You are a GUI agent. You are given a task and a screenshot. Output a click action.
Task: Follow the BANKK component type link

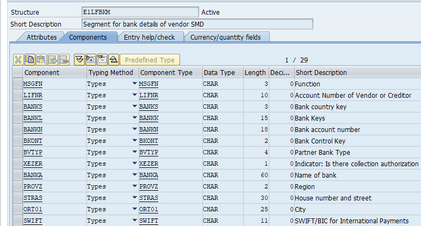click(148, 118)
